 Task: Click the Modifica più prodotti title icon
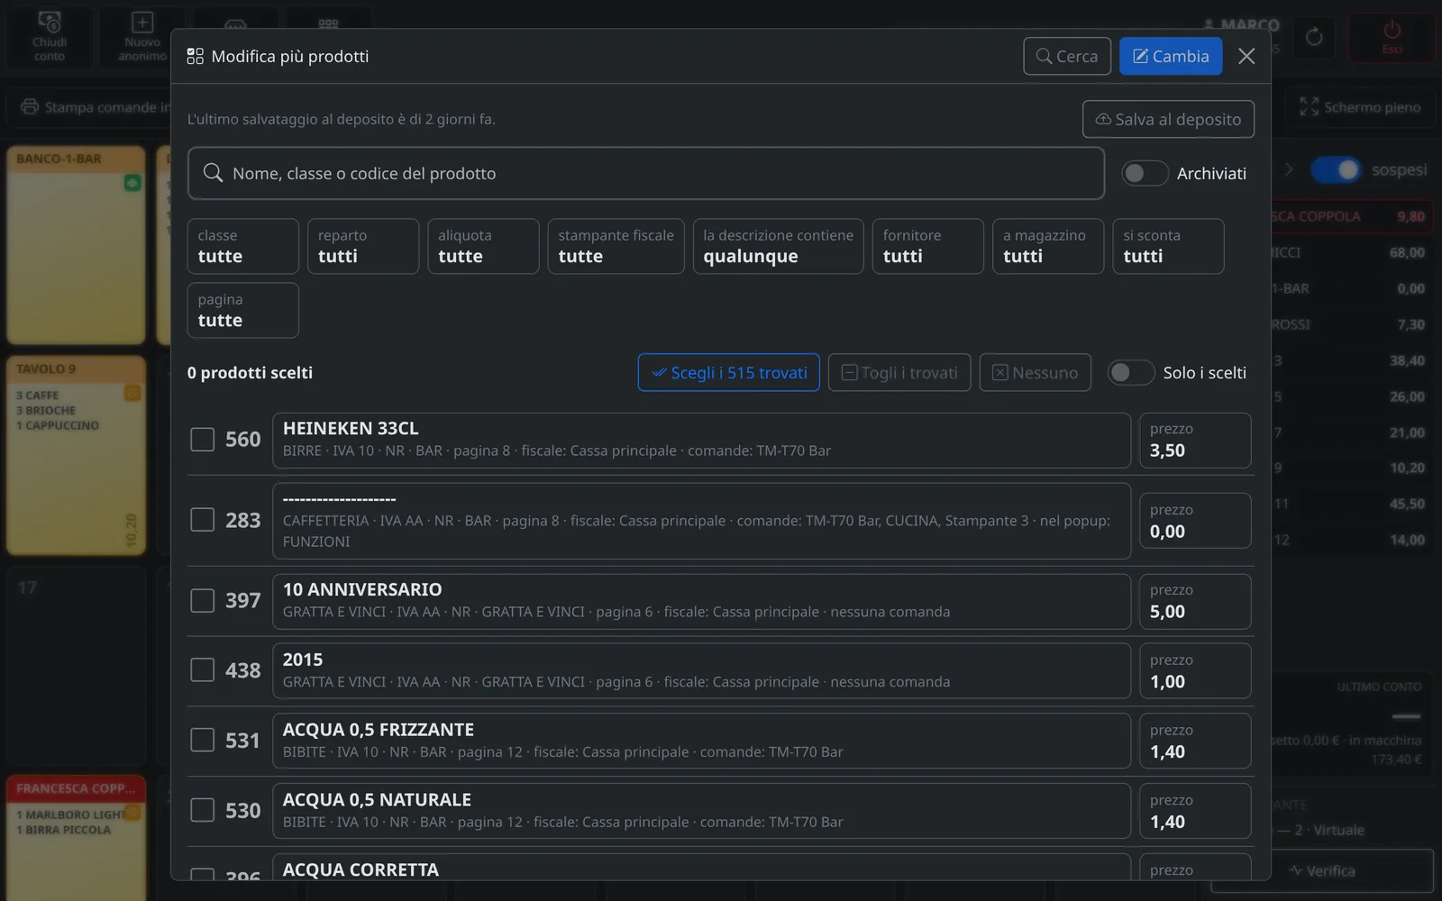click(x=195, y=56)
